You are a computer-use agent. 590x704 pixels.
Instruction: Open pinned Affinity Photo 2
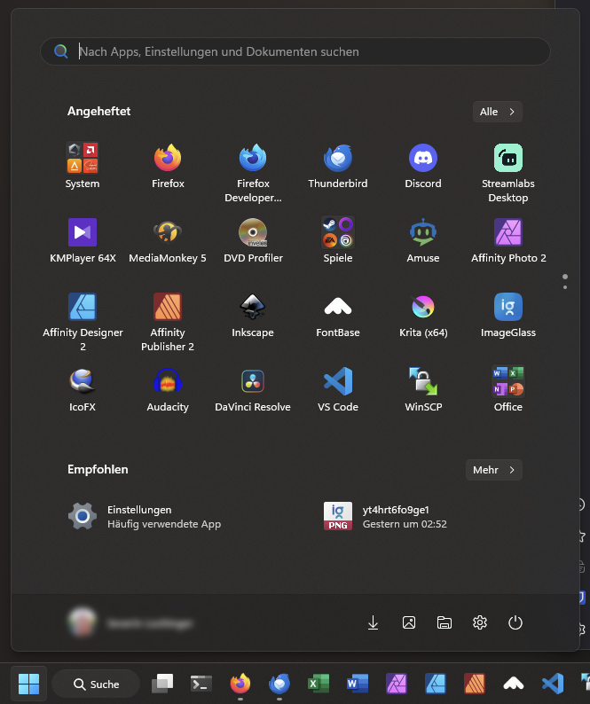[x=508, y=239]
